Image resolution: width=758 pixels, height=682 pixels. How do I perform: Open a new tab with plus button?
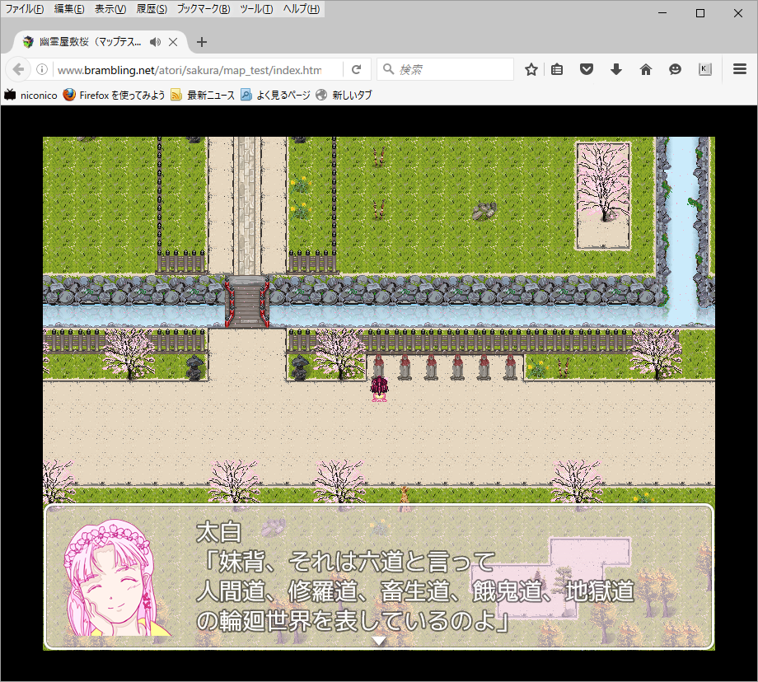[x=202, y=42]
